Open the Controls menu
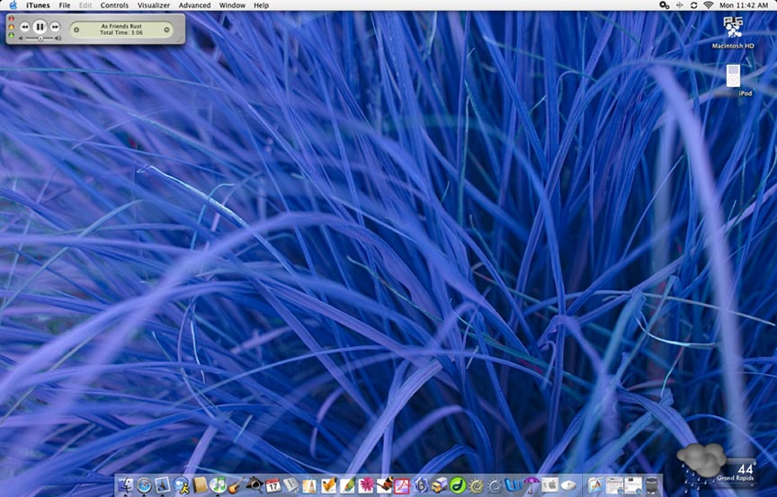This screenshot has height=497, width=777. [x=114, y=5]
